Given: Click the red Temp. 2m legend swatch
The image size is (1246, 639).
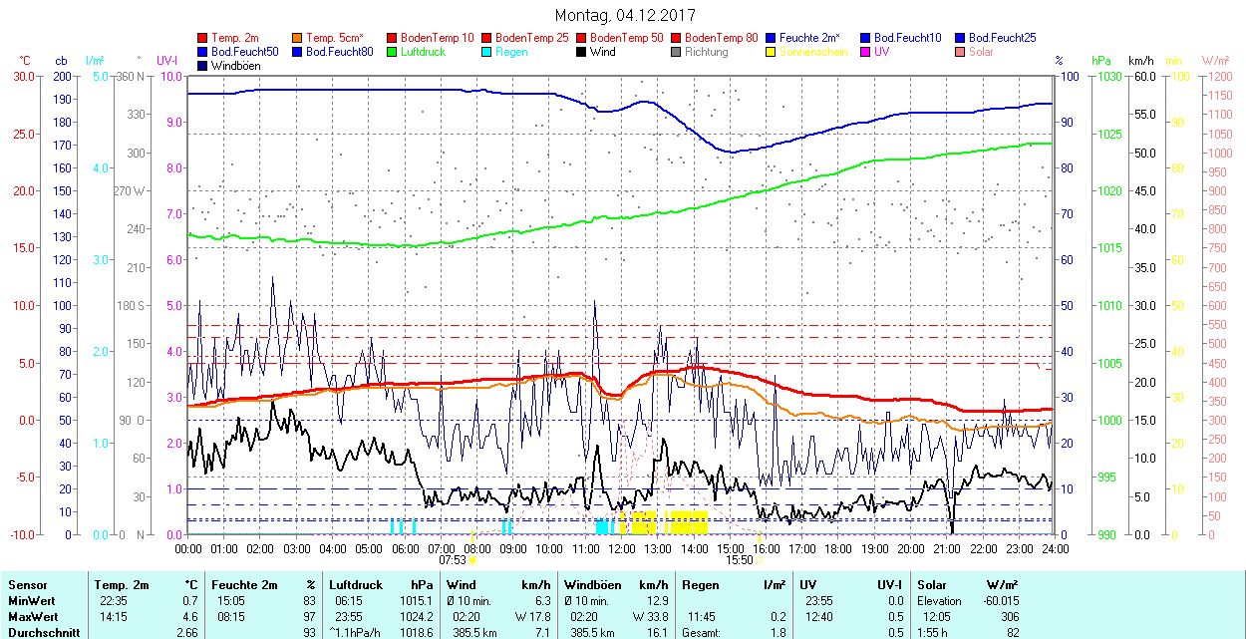Looking at the screenshot, I should click(x=202, y=38).
